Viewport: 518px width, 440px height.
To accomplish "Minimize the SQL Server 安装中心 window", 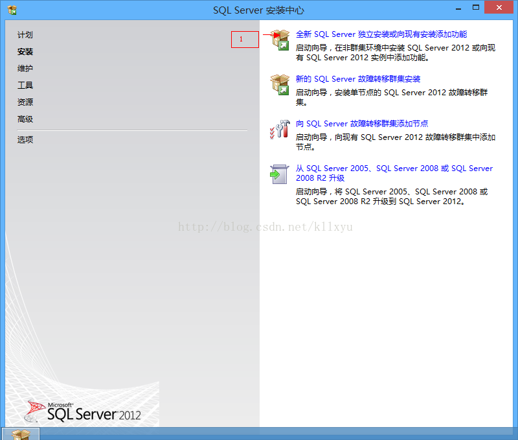I will (458, 8).
